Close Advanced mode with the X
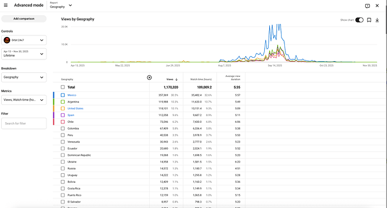Image resolution: width=387 pixels, height=208 pixels. 377,6
